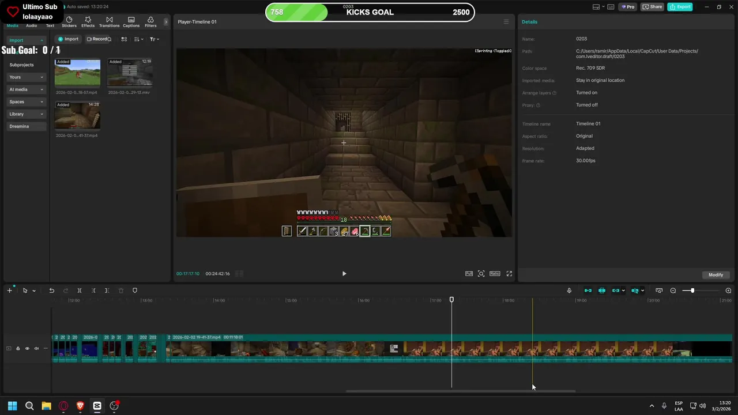
Task: Toggle preview axis
Action: click(635, 290)
